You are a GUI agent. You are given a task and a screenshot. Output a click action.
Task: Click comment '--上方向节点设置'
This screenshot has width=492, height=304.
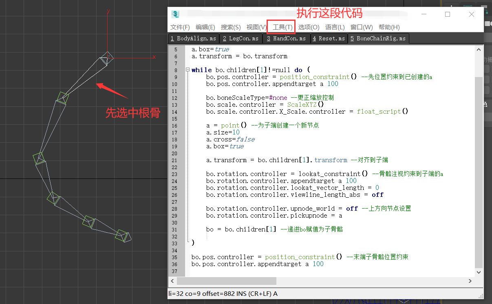pyautogui.click(x=386, y=209)
